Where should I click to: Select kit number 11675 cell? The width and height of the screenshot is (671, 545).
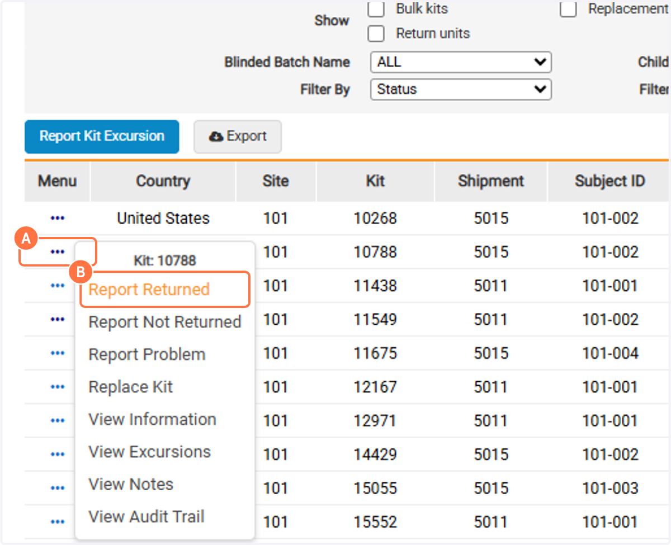click(375, 353)
